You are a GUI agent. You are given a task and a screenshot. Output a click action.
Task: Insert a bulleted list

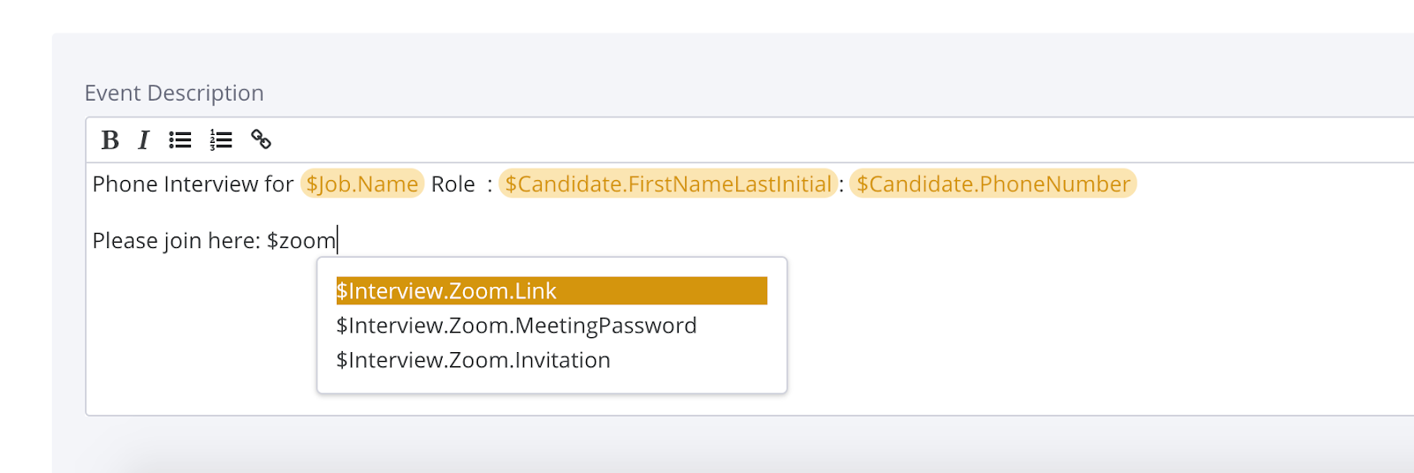pyautogui.click(x=180, y=140)
